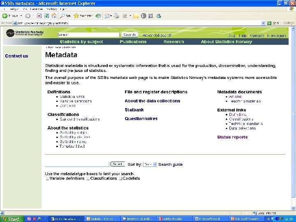This screenshot has width=296, height=222.
Task: Click the Refresh page icon
Action: click(x=46, y=16)
